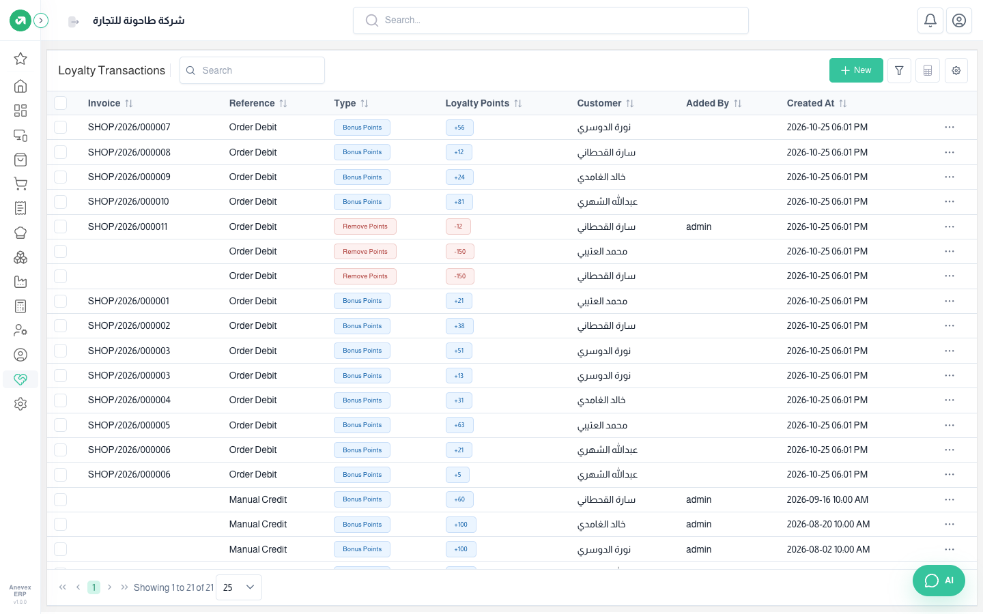Open the AI chat button
983x614 pixels.
(939, 581)
